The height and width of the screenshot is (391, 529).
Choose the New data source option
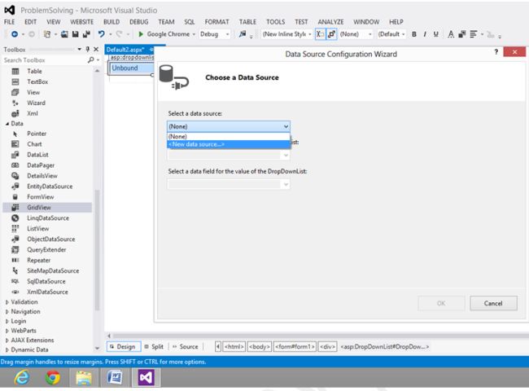tap(229, 144)
